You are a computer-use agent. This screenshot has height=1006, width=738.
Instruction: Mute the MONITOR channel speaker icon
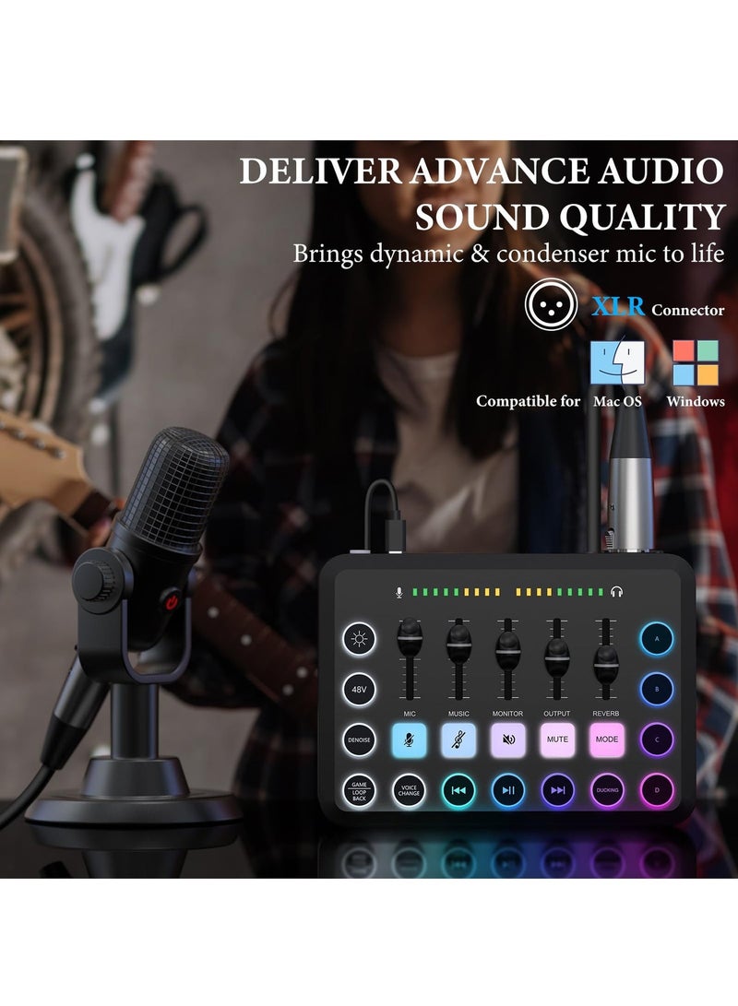click(x=507, y=739)
